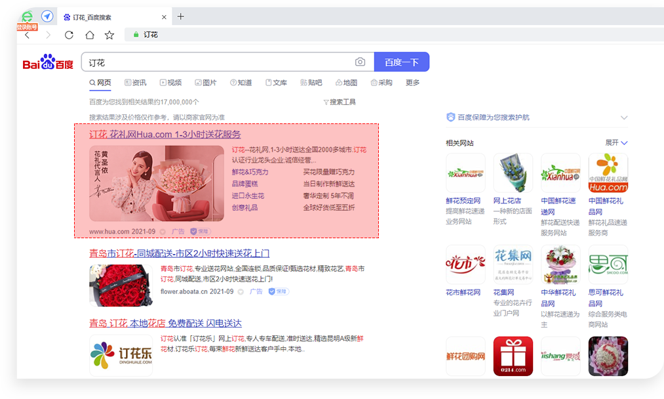The image size is (664, 399).
Task: Expand the 百度保障为您搜索护航 panel
Action: tap(623, 117)
